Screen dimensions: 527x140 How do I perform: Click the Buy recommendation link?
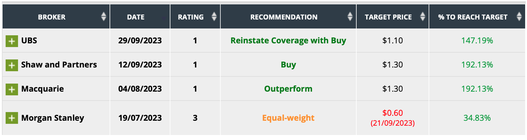pyautogui.click(x=288, y=65)
